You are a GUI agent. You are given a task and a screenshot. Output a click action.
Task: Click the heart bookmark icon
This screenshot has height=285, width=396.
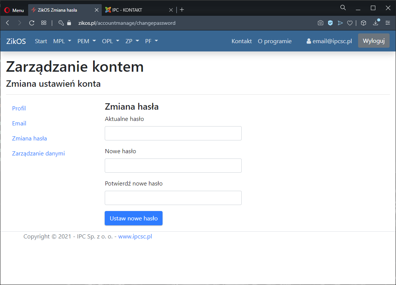coord(349,23)
